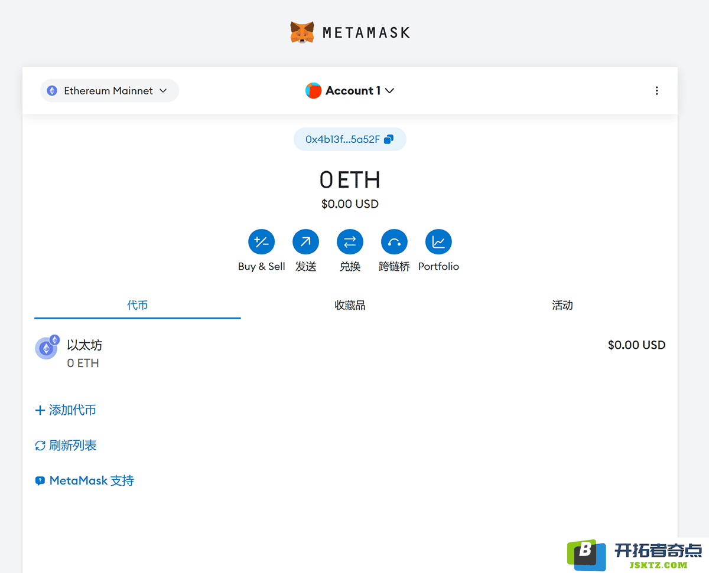Click the 跨链桥 bridge icon

click(x=394, y=242)
